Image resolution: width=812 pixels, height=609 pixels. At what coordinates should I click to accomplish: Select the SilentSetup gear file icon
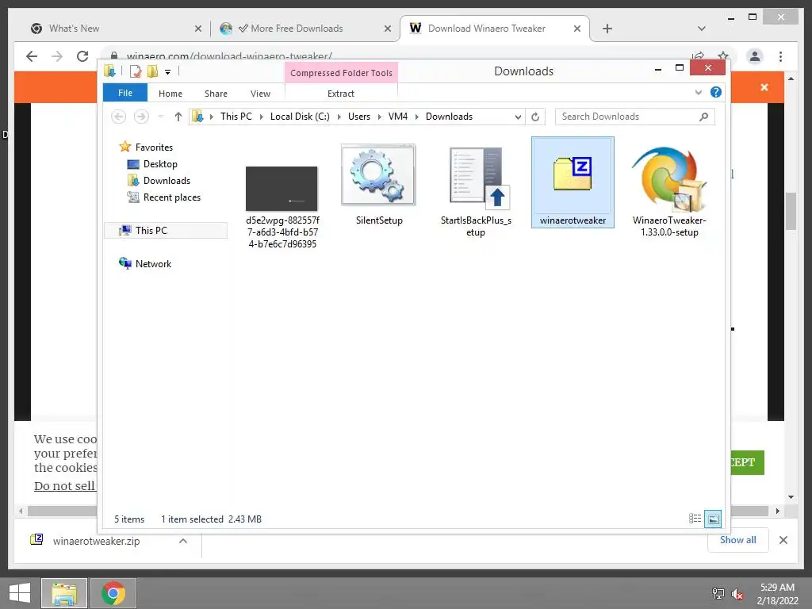point(378,174)
